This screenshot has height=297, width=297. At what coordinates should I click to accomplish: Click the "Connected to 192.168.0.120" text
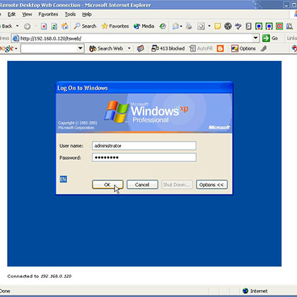pyautogui.click(x=40, y=276)
